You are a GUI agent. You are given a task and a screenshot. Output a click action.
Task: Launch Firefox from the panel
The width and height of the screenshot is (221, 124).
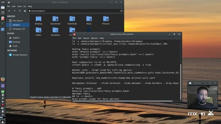[x=3, y=79]
